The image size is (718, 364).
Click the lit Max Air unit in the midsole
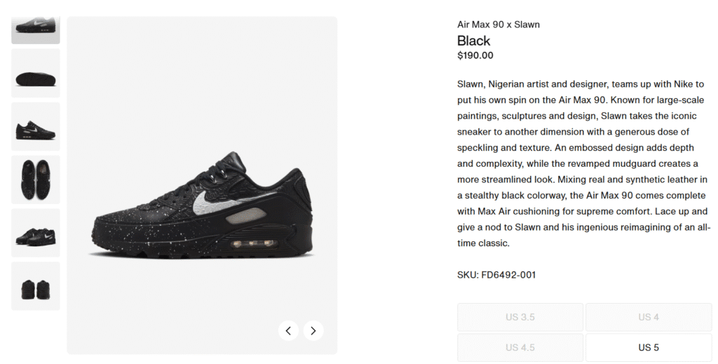click(254, 243)
